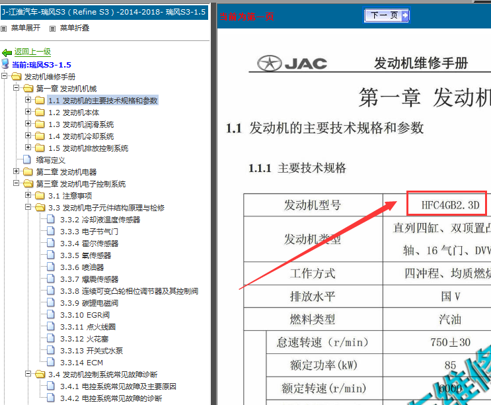491x405 pixels.
Task: Click document icon beside 3.3.14 ECM
Action: click(51, 362)
